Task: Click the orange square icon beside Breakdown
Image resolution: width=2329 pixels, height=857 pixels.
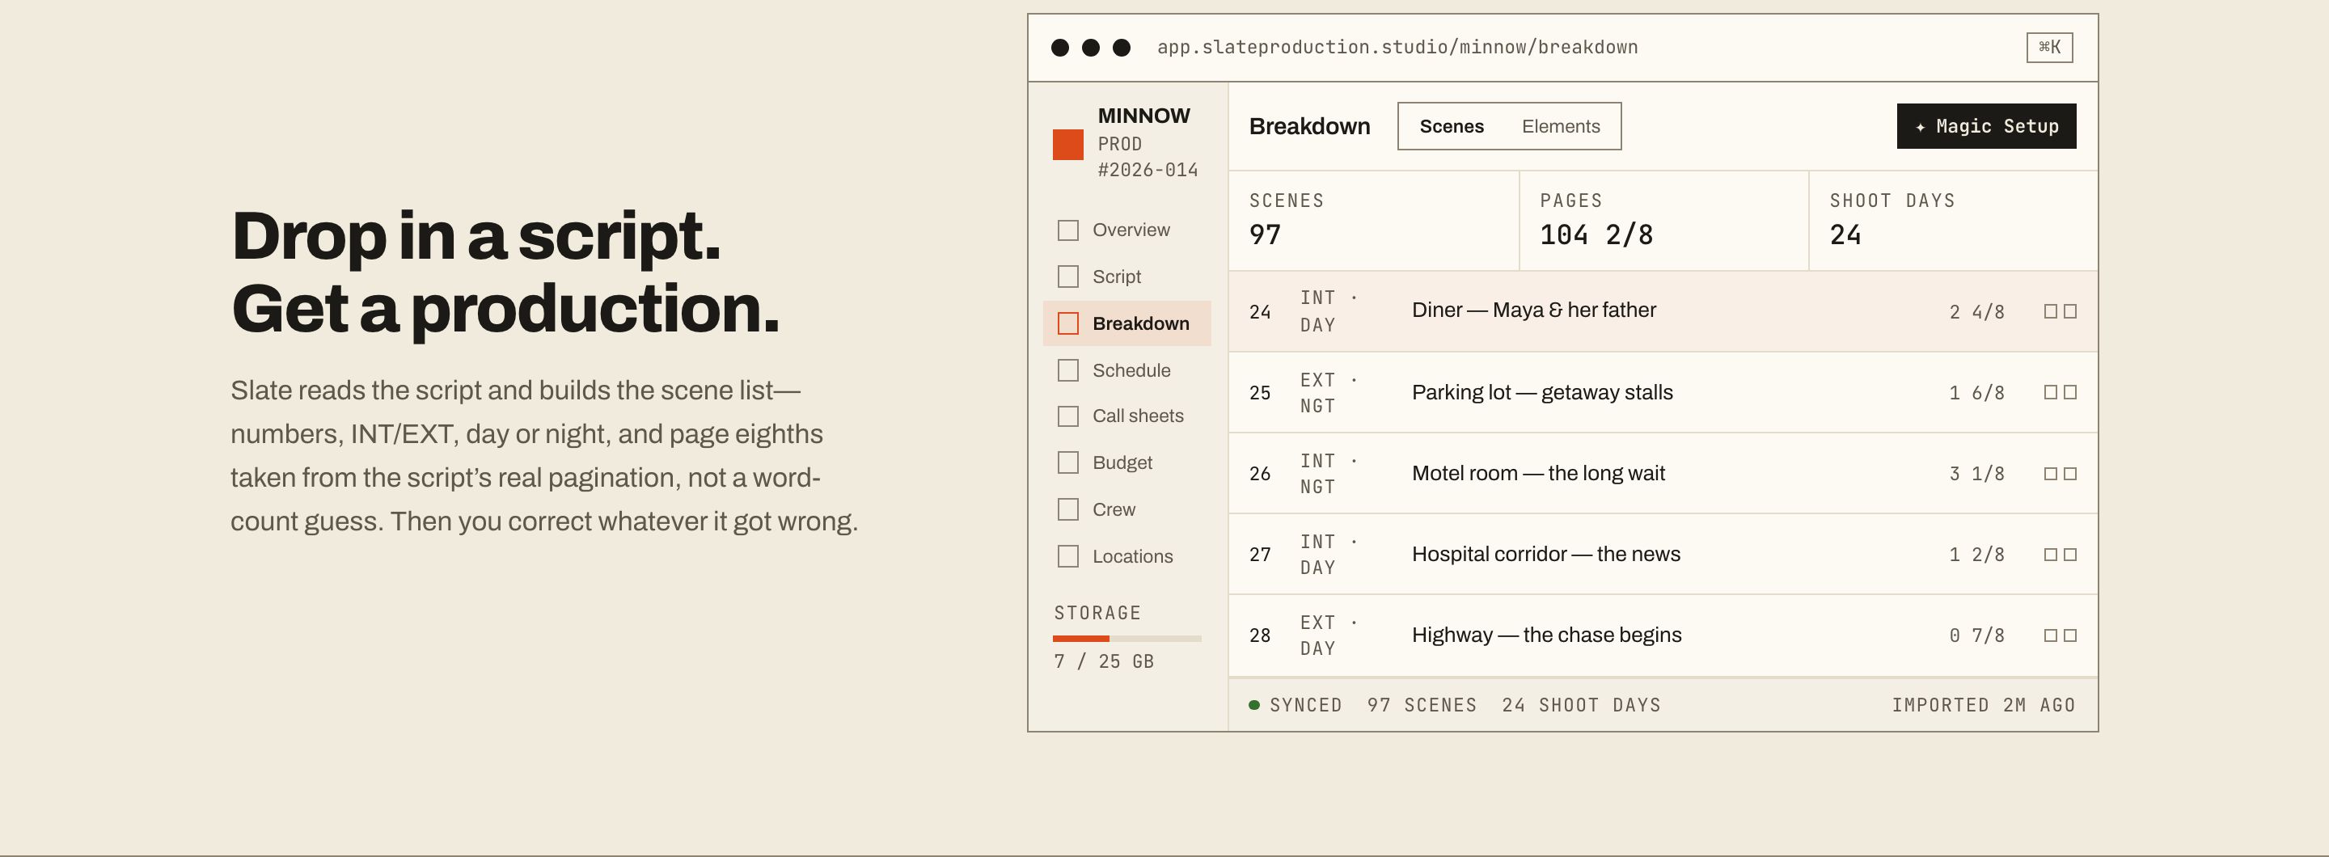Action: [x=1067, y=323]
